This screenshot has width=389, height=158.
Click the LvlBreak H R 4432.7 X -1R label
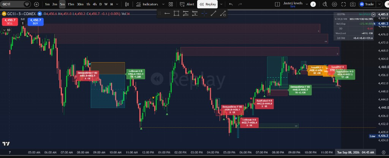(x=249, y=123)
